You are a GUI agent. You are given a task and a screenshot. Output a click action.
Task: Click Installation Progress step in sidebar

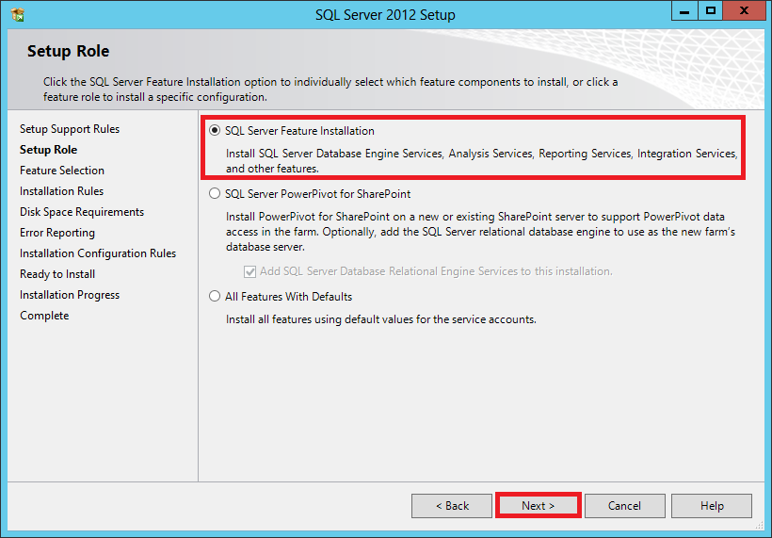(x=70, y=295)
